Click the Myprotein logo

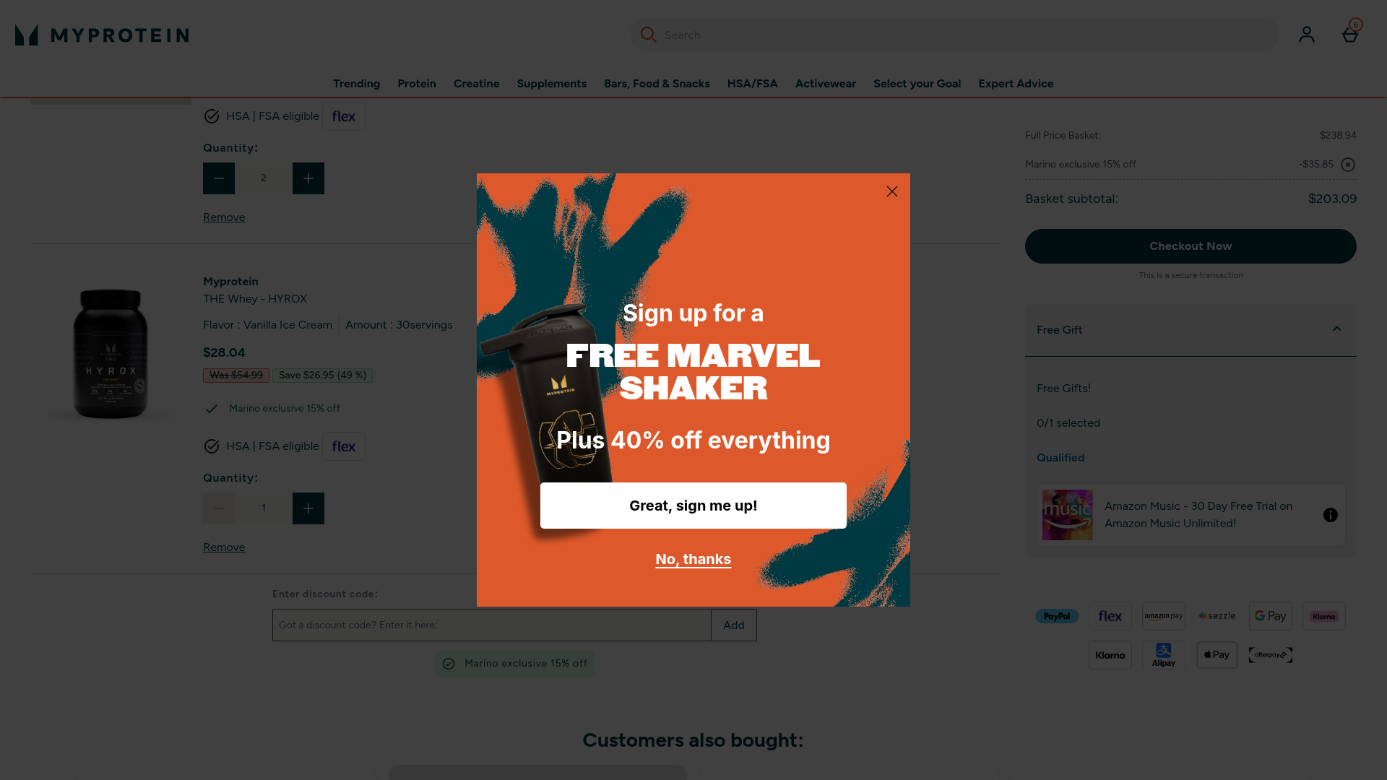pos(102,35)
